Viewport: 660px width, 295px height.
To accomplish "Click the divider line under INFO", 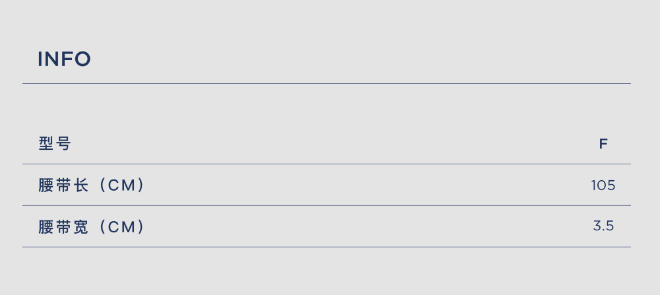I will pos(327,83).
